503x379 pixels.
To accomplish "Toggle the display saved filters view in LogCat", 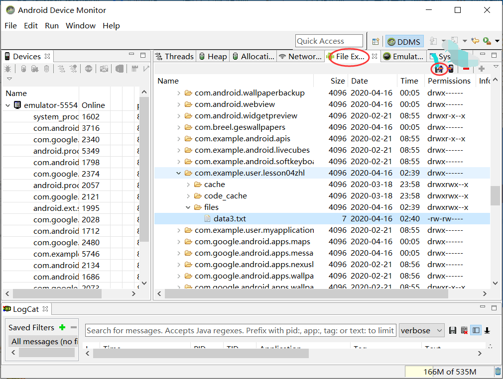I will coord(476,330).
